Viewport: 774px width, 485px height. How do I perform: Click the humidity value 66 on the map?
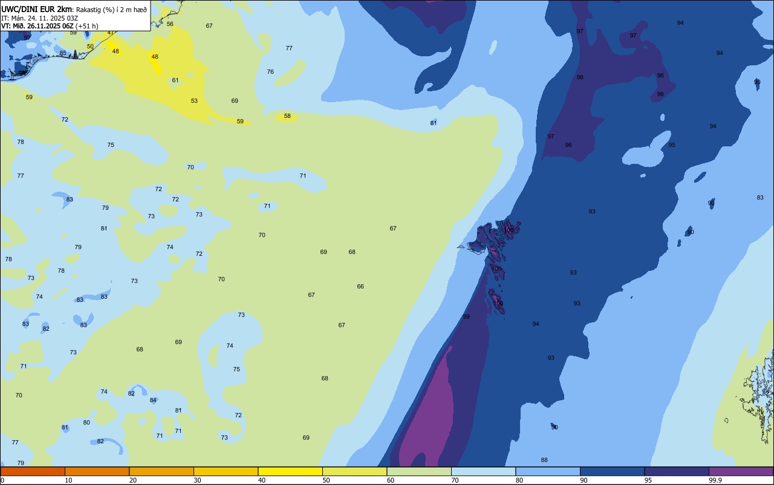pos(360,287)
